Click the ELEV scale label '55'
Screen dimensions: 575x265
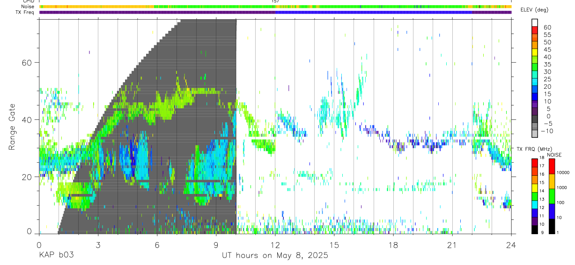click(547, 35)
